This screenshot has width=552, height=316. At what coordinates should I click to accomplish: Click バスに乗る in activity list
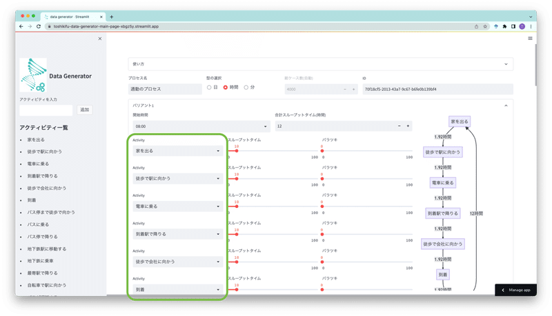tap(38, 224)
